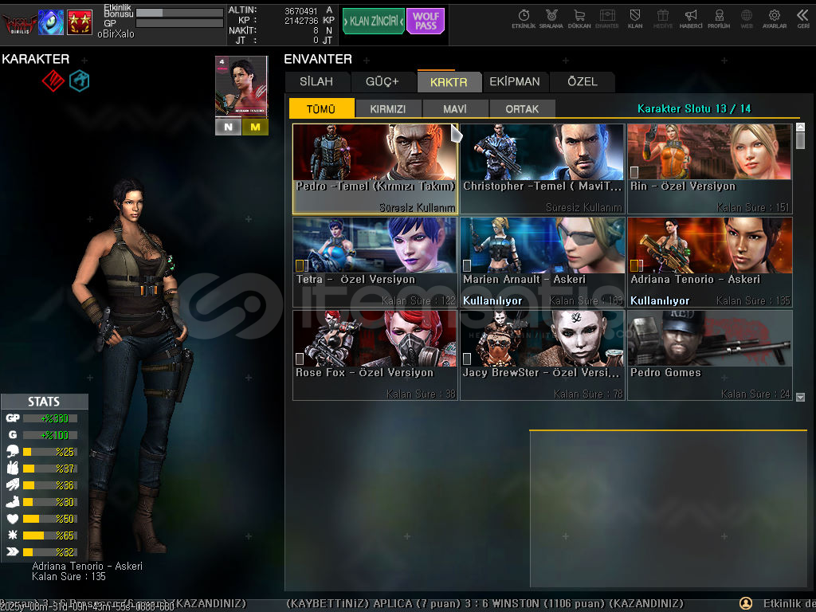Select the Jacy BrewSter character card
The width and height of the screenshot is (816, 612).
click(542, 355)
